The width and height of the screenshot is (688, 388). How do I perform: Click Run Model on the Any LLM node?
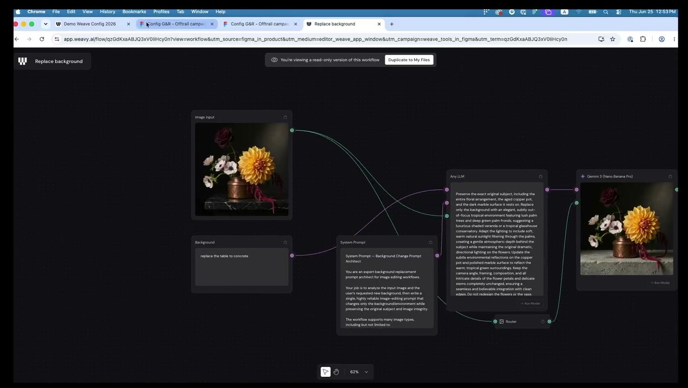tap(530, 303)
